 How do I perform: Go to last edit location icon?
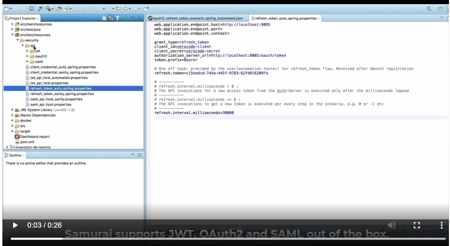coord(119,9)
